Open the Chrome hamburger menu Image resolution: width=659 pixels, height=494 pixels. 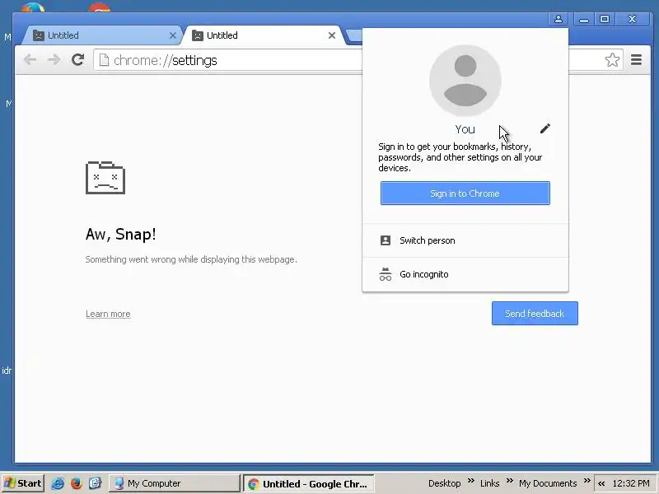click(636, 60)
